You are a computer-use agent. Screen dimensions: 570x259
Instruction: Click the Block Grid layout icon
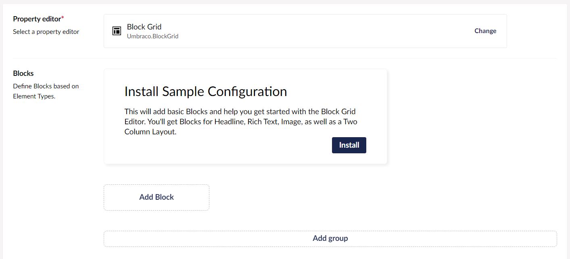pyautogui.click(x=117, y=31)
